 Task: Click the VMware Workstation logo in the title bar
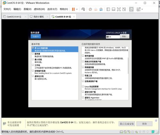pyautogui.click(x=4, y=3)
